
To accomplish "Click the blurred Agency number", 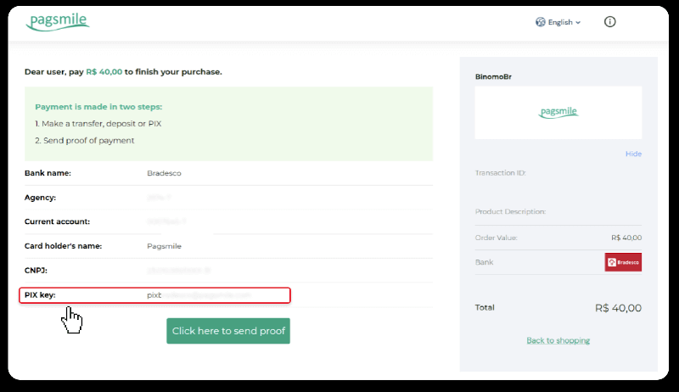I will [161, 198].
